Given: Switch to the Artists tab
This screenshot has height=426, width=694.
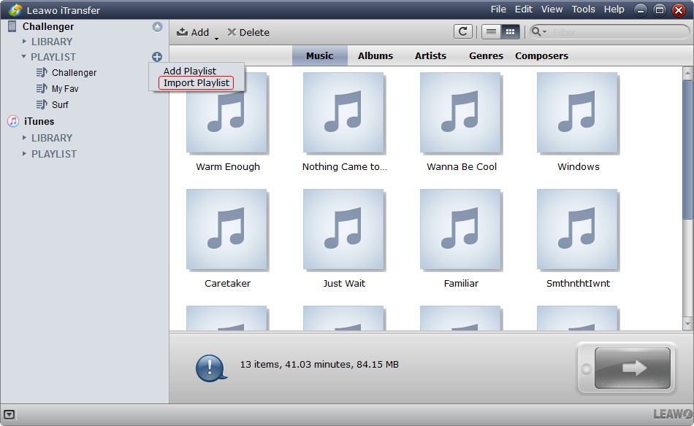Looking at the screenshot, I should 431,55.
